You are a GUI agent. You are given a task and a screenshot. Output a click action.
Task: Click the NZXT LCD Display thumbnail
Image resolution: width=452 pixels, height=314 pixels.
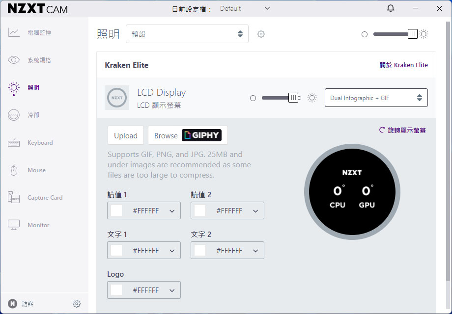(x=117, y=98)
